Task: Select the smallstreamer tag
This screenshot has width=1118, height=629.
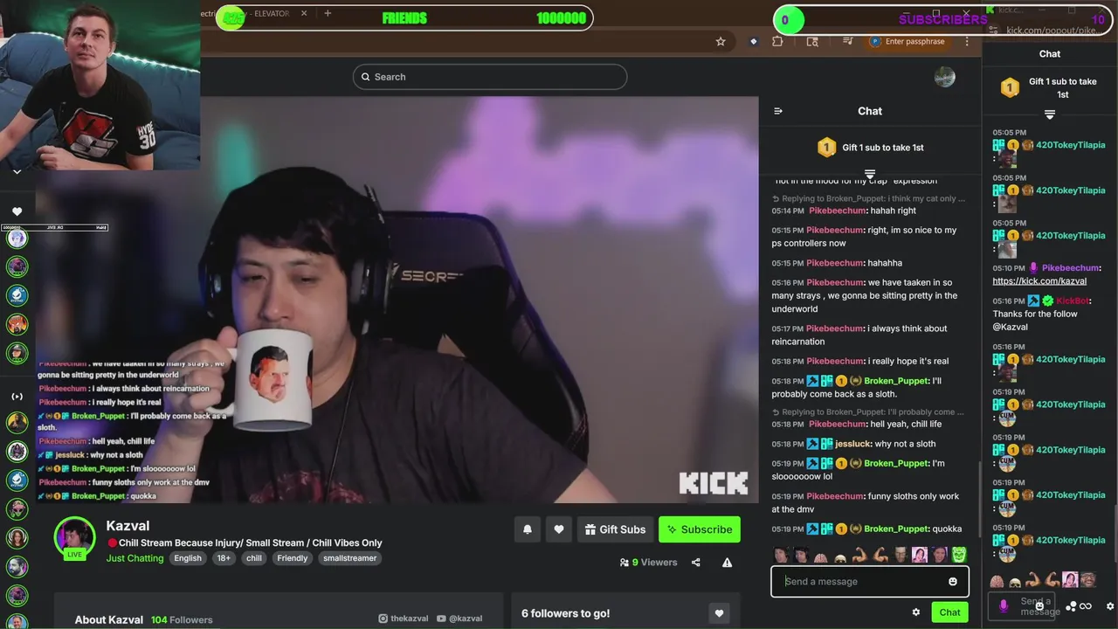Action: 350,558
